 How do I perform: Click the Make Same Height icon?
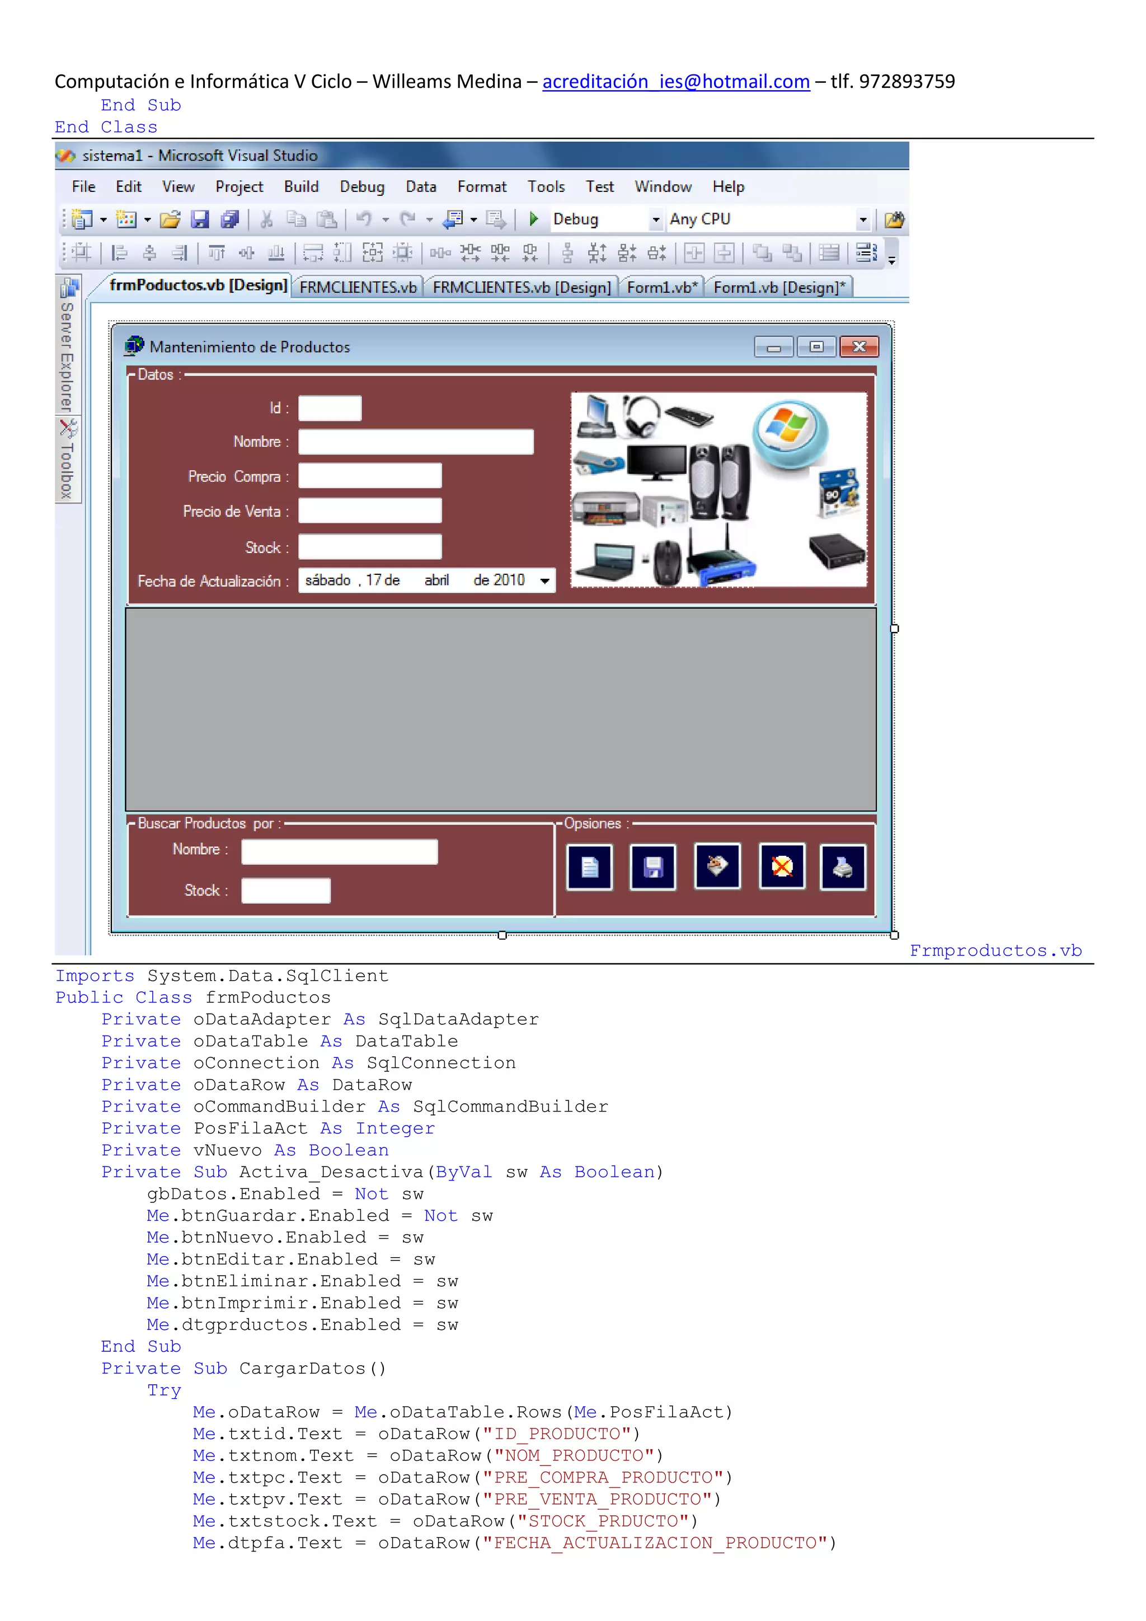[343, 253]
